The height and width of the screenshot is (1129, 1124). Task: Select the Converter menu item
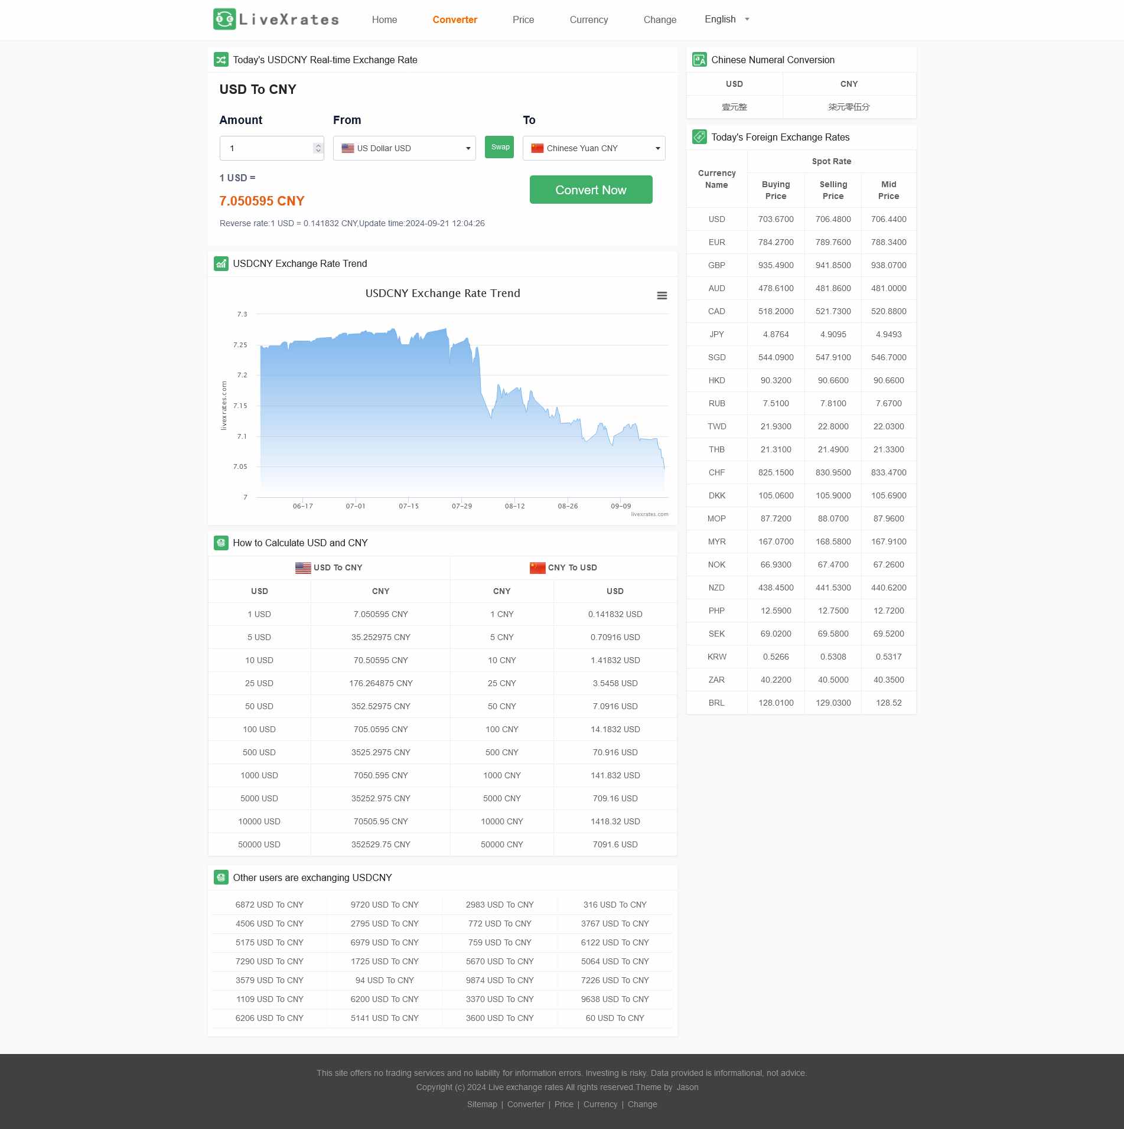pyautogui.click(x=455, y=19)
